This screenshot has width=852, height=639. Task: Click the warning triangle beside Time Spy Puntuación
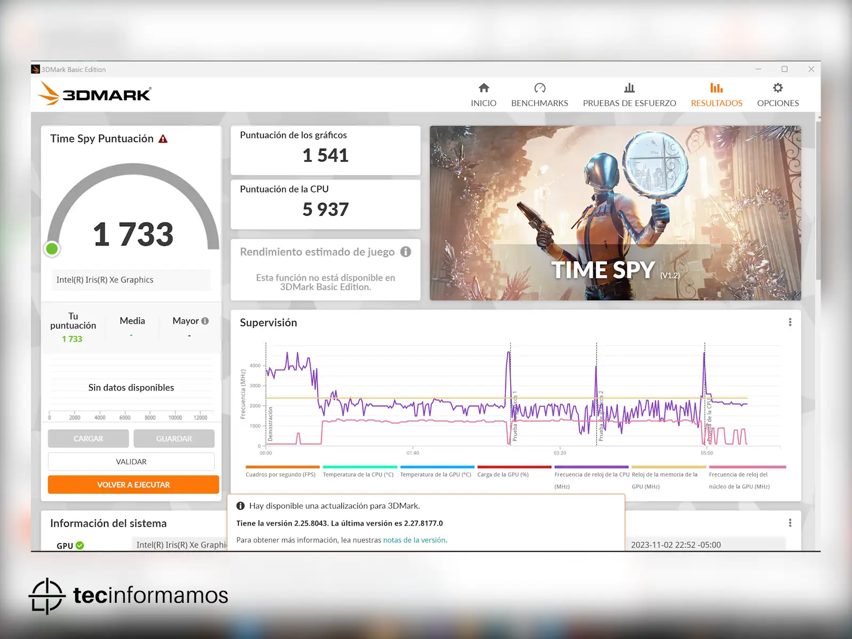163,139
